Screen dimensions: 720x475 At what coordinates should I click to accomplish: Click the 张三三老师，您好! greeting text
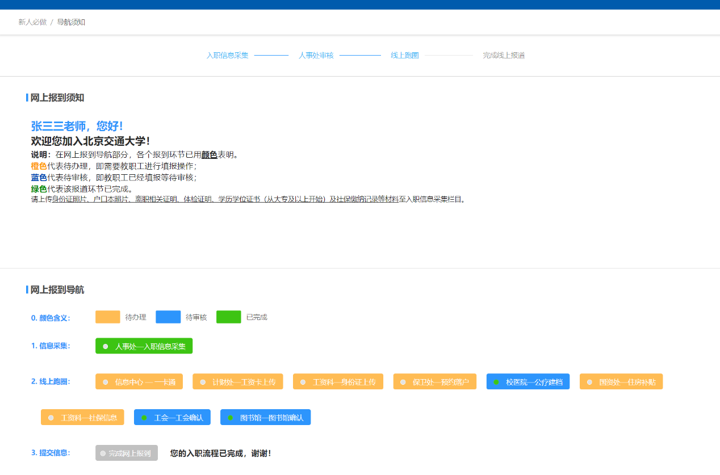(x=77, y=126)
